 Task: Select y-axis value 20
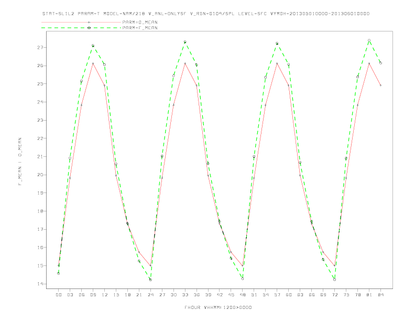click(x=40, y=175)
